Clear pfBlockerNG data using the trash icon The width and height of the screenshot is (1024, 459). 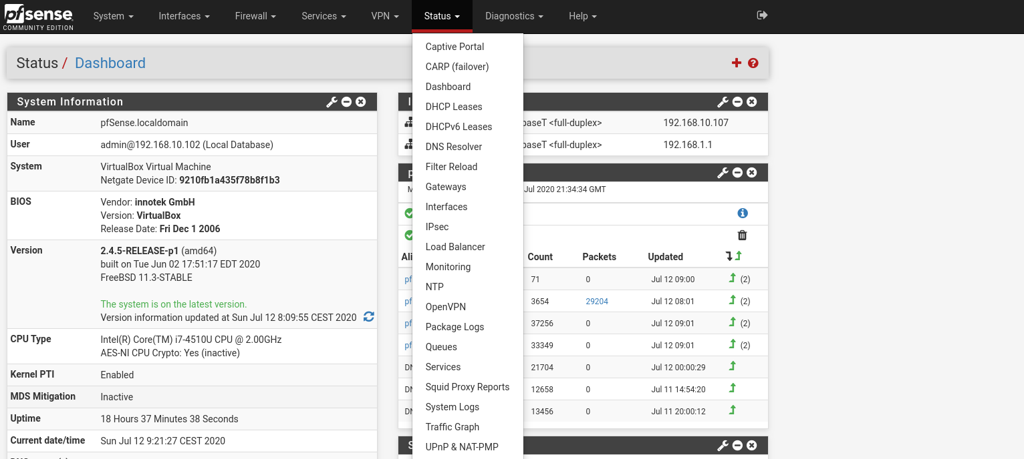(x=742, y=235)
